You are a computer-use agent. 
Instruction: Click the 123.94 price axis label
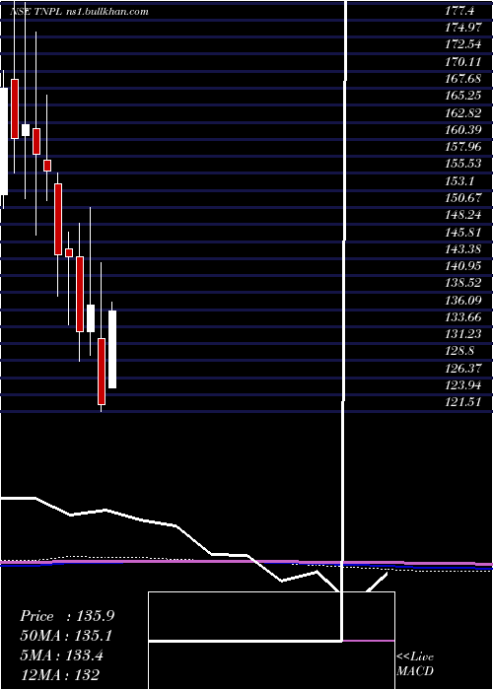point(463,385)
